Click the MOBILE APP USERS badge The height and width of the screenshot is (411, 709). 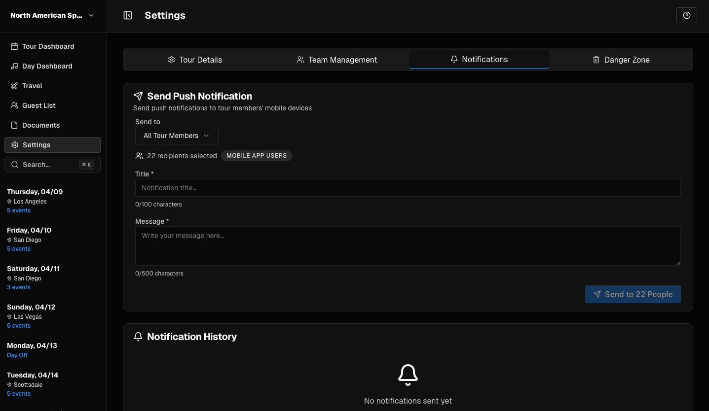[x=257, y=155]
